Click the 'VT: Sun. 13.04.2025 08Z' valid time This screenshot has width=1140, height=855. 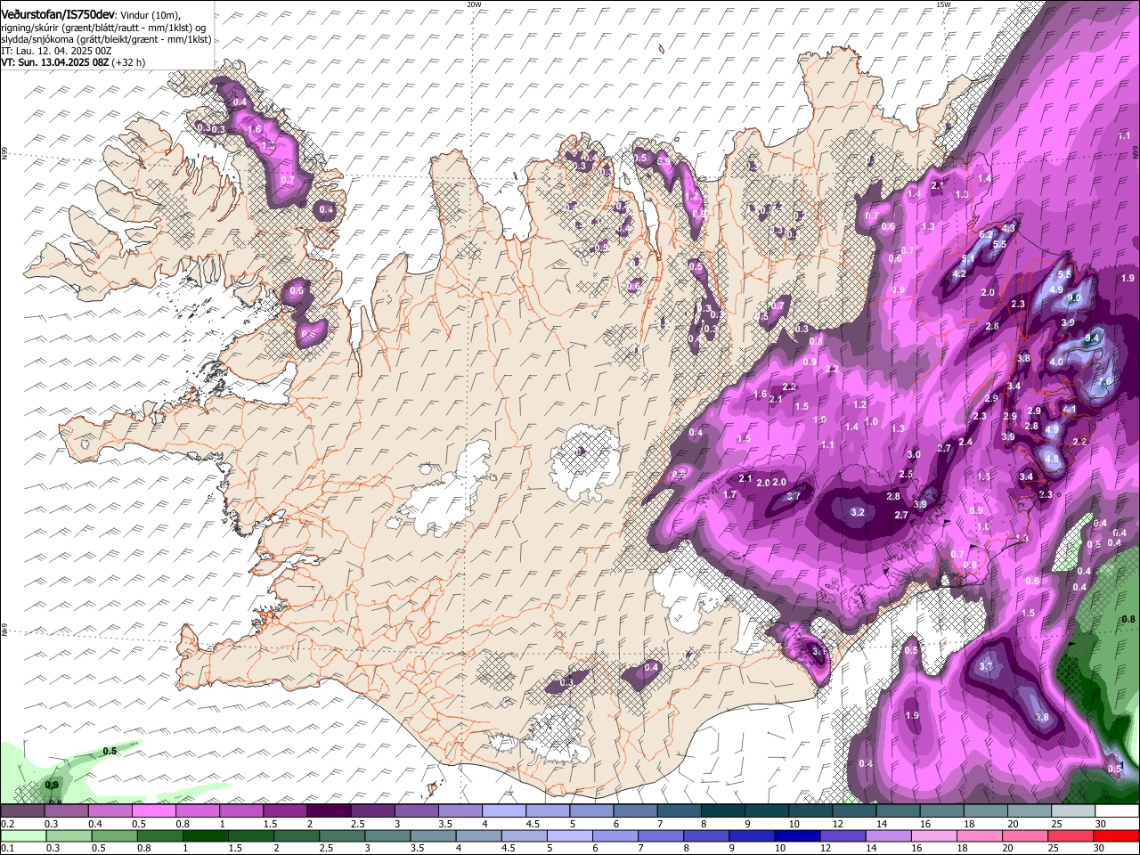click(x=54, y=62)
